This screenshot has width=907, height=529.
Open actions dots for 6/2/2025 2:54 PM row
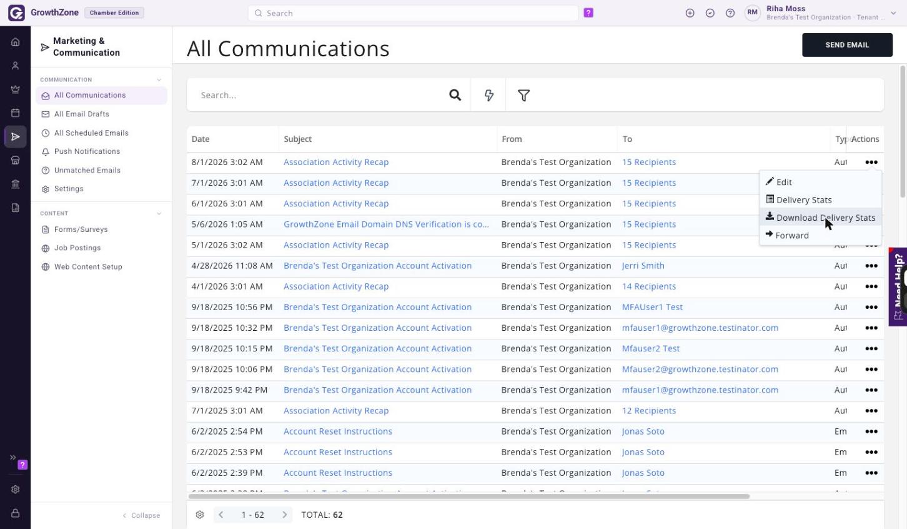pyautogui.click(x=871, y=431)
